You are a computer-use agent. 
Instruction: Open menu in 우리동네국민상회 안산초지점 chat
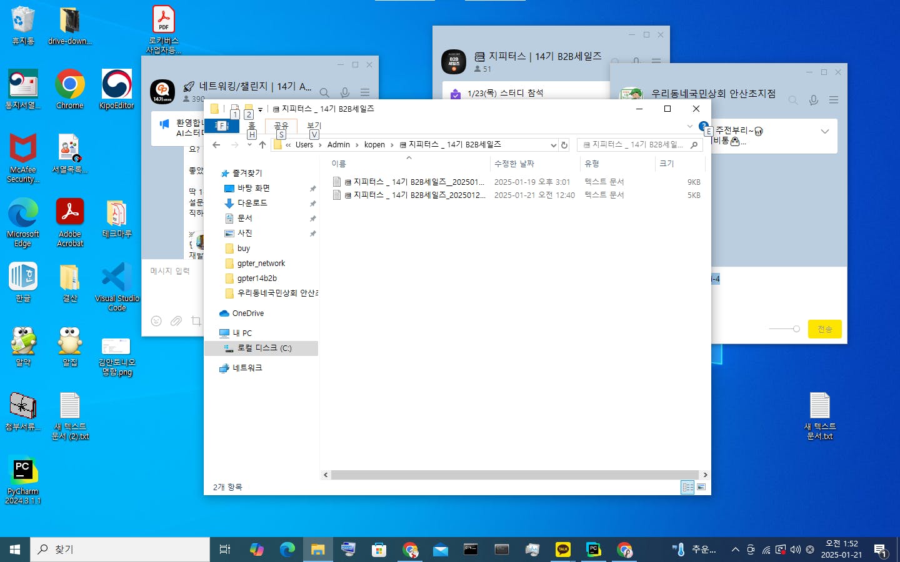[x=834, y=100]
